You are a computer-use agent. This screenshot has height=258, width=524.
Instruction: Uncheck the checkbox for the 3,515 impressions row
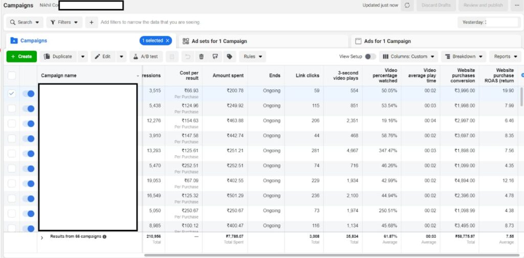pyautogui.click(x=12, y=93)
